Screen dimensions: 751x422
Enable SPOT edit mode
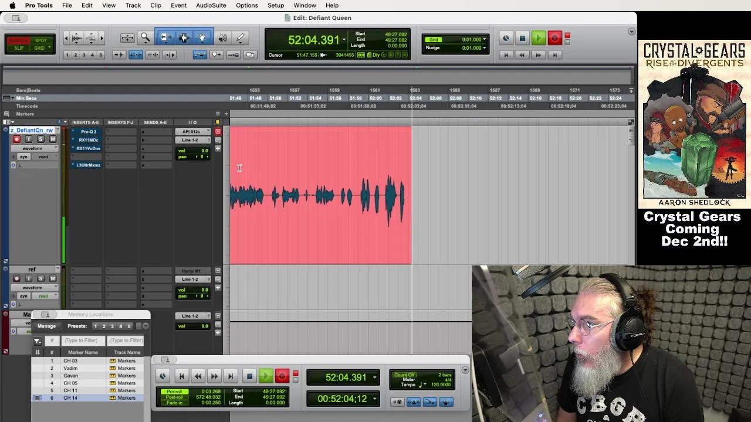[x=41, y=41]
